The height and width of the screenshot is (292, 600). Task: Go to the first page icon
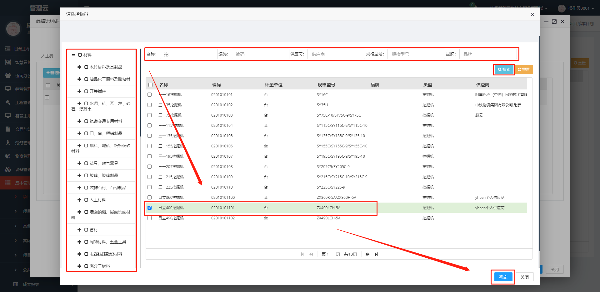click(302, 254)
